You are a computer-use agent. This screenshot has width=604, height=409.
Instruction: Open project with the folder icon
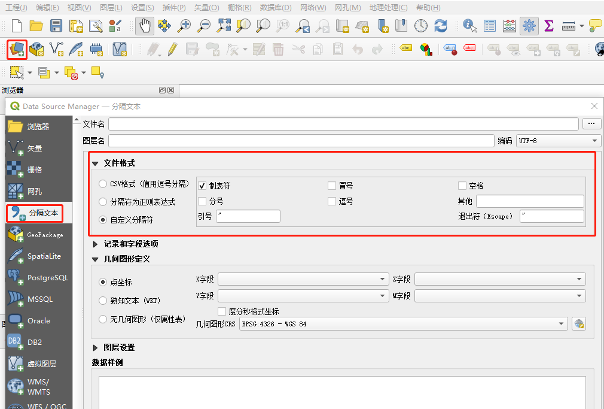(x=36, y=26)
